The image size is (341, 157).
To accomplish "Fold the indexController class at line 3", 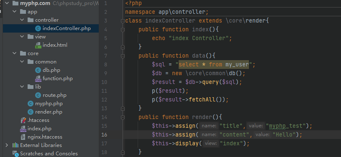I will coord(123,21).
